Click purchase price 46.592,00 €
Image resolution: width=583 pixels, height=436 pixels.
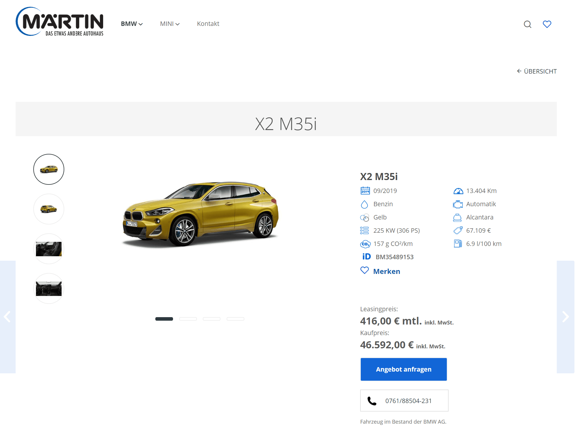(x=387, y=345)
